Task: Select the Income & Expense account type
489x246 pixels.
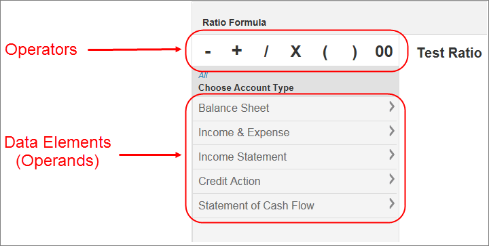Action: (295, 133)
